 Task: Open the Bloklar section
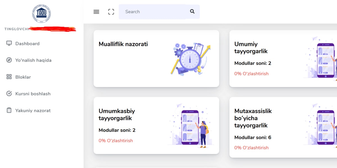(x=23, y=77)
